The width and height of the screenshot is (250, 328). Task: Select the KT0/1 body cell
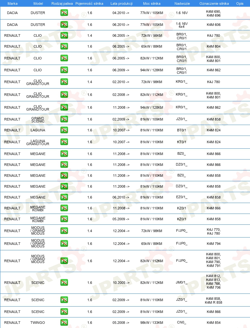point(182,142)
